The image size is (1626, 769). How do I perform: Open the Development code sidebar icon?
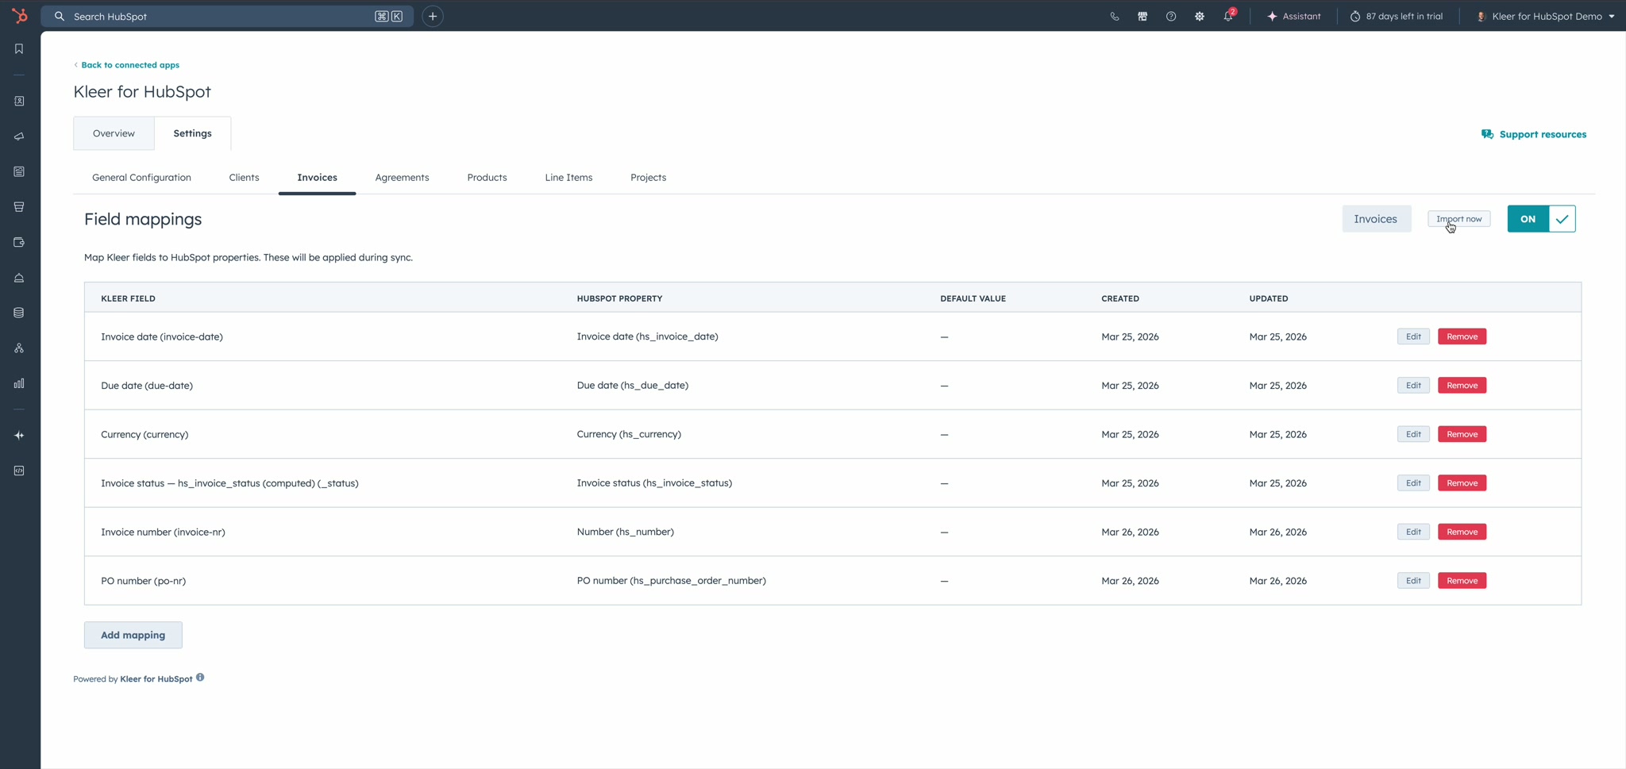(x=19, y=471)
